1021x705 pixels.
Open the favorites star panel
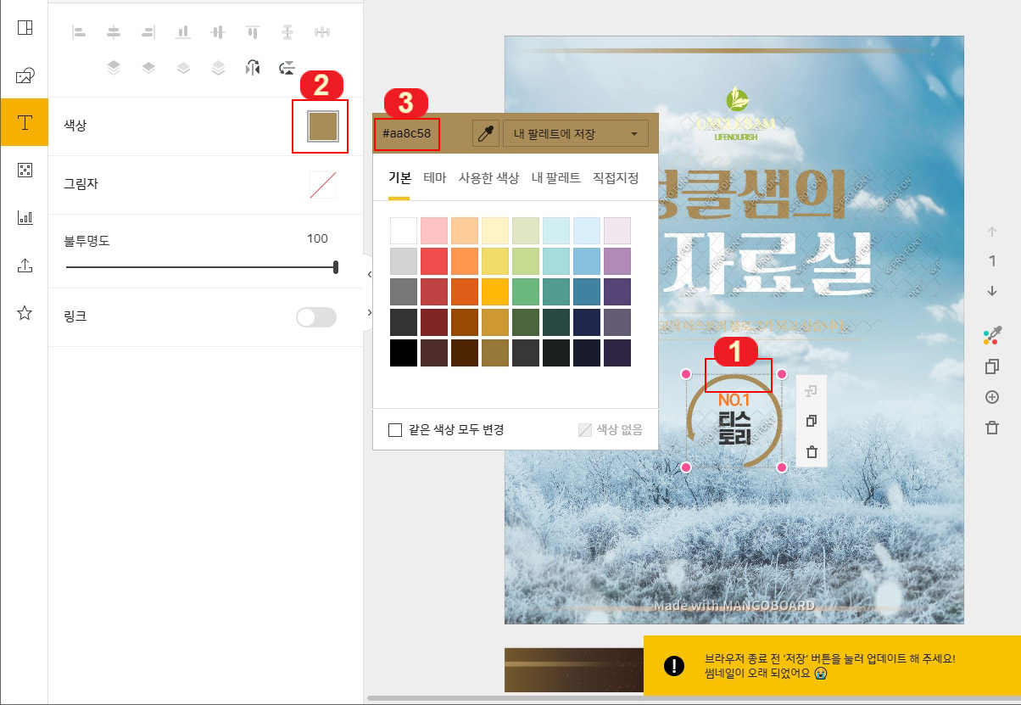click(x=25, y=314)
